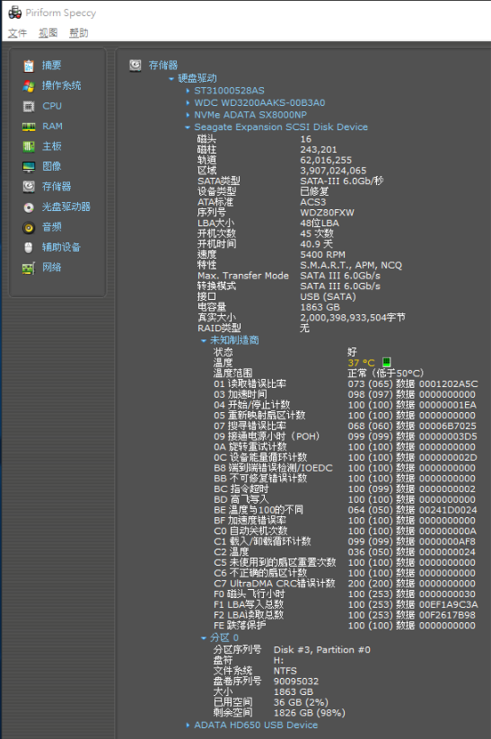This screenshot has width=491, height=739.
Task: Go to the 操作系统 section label
Action: tap(62, 86)
